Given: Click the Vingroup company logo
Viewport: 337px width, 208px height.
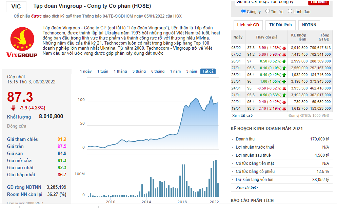Looking at the screenshot, I should point(22,42).
